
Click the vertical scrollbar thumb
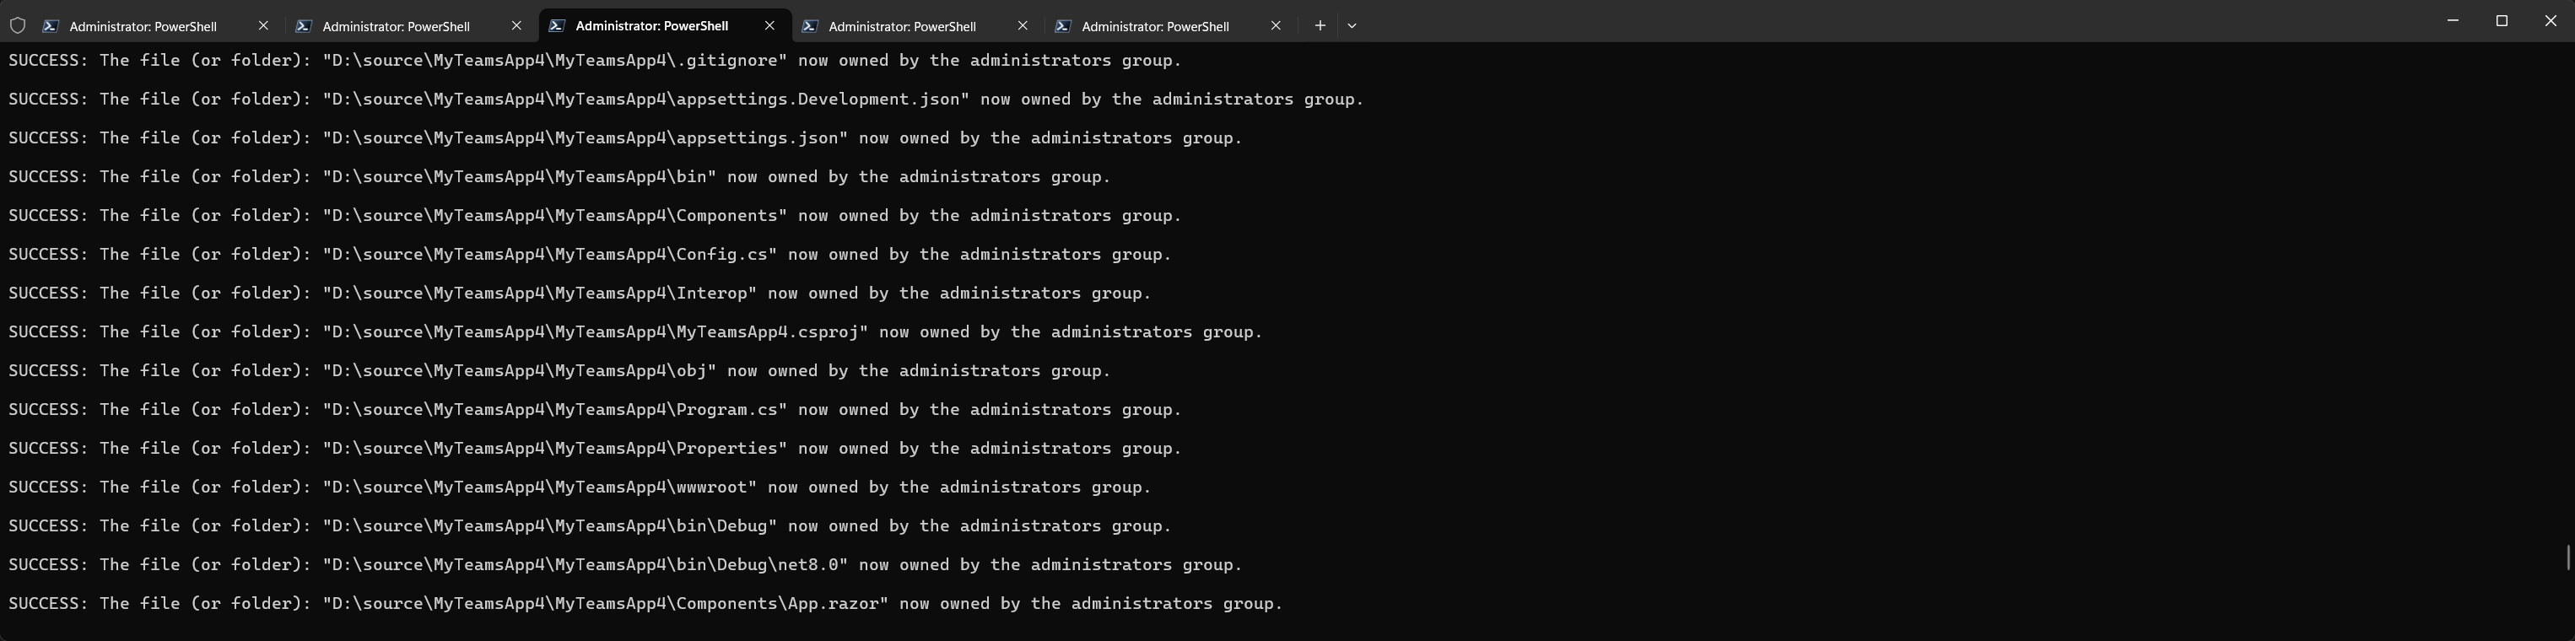click(x=2568, y=557)
